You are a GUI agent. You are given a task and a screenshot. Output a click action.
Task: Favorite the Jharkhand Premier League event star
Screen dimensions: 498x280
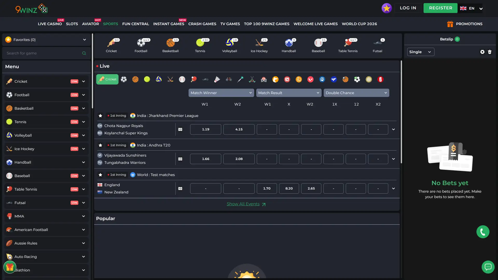[100, 116]
